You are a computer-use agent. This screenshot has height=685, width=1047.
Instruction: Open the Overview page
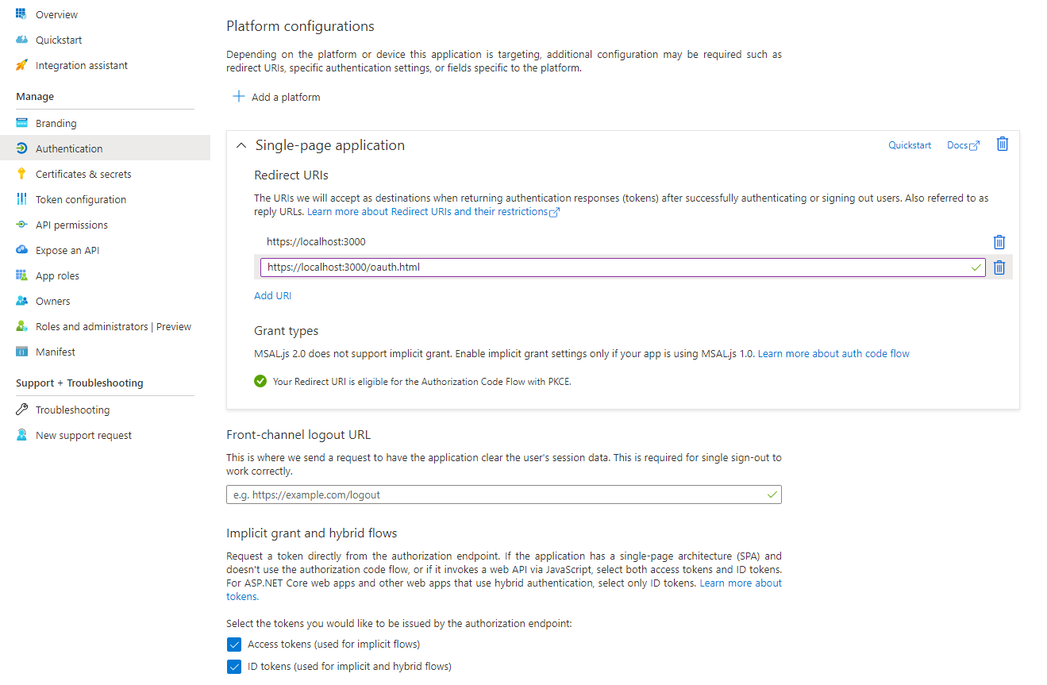click(56, 13)
